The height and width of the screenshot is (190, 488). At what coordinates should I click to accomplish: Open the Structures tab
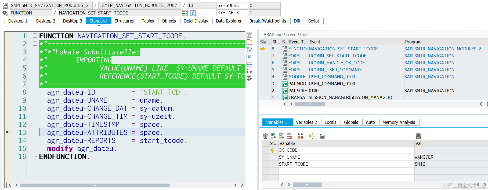[124, 21]
